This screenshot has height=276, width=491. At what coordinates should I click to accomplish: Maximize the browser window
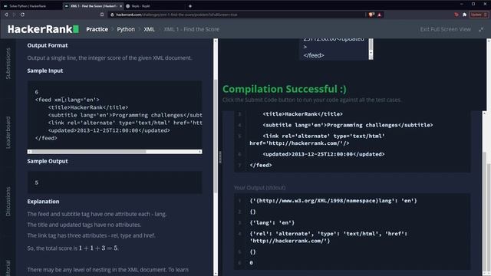coord(473,4)
